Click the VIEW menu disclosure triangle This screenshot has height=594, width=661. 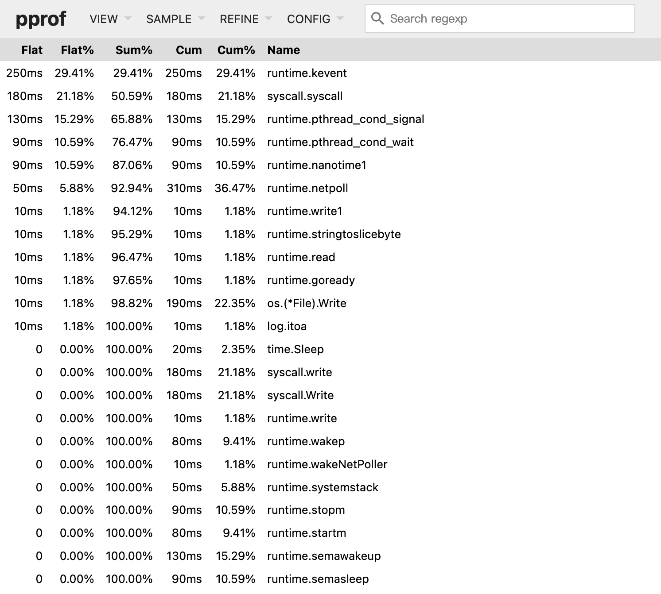(x=127, y=19)
